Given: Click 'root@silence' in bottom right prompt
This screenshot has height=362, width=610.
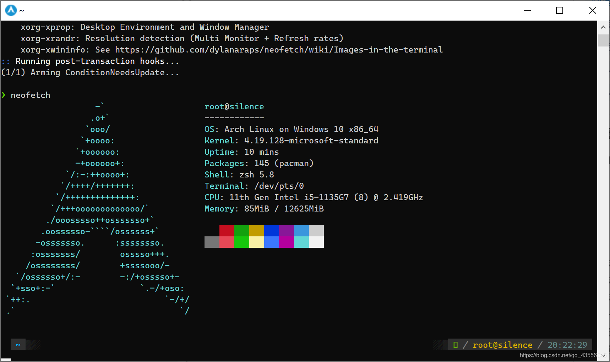Looking at the screenshot, I should coord(502,345).
